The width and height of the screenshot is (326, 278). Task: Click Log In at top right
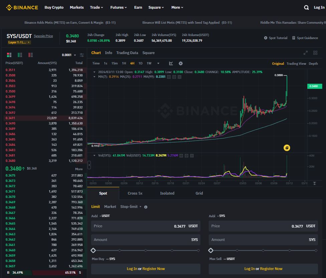(319, 7)
